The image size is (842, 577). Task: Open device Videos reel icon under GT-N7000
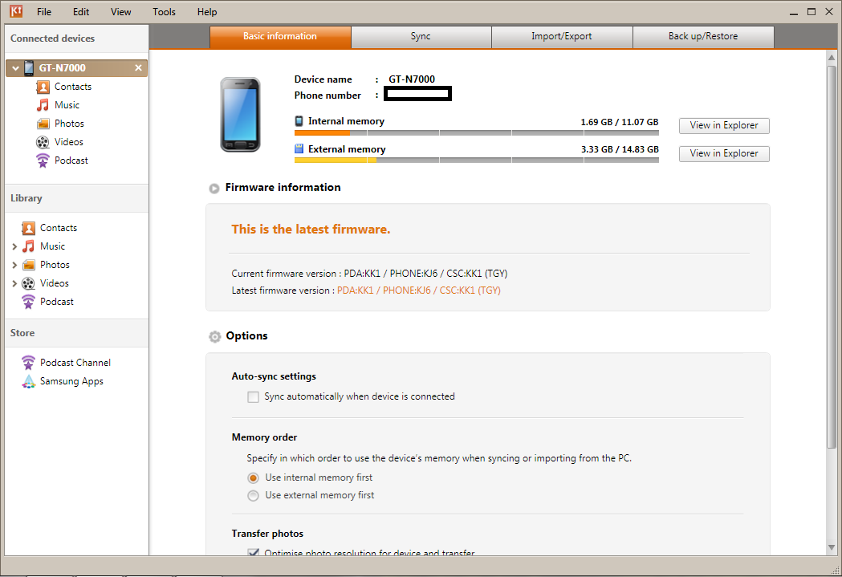click(43, 142)
